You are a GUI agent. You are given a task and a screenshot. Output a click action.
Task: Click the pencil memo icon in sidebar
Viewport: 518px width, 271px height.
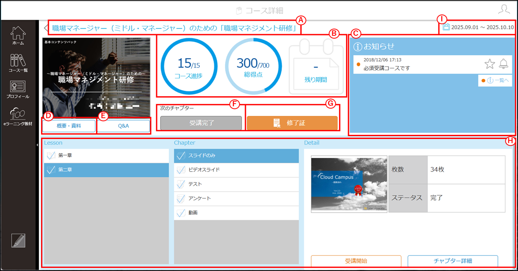point(18,240)
